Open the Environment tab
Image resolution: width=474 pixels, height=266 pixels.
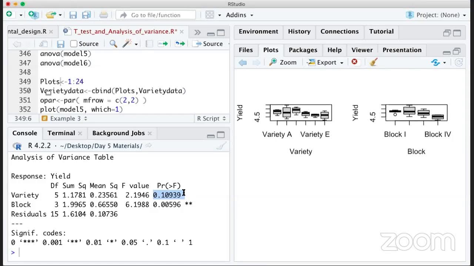[x=258, y=31]
